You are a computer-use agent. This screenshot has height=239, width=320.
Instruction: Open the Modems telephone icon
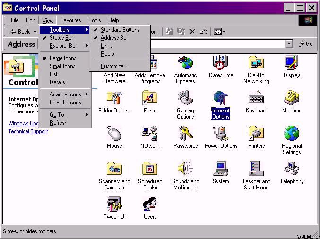pyautogui.click(x=292, y=102)
